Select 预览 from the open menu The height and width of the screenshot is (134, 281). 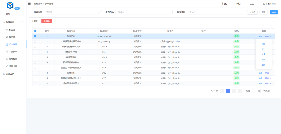tap(264, 44)
